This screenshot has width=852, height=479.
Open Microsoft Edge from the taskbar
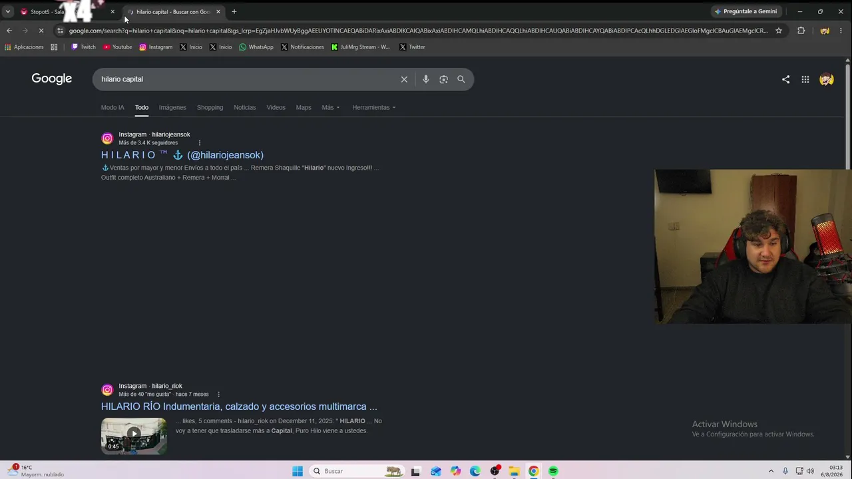click(x=475, y=471)
